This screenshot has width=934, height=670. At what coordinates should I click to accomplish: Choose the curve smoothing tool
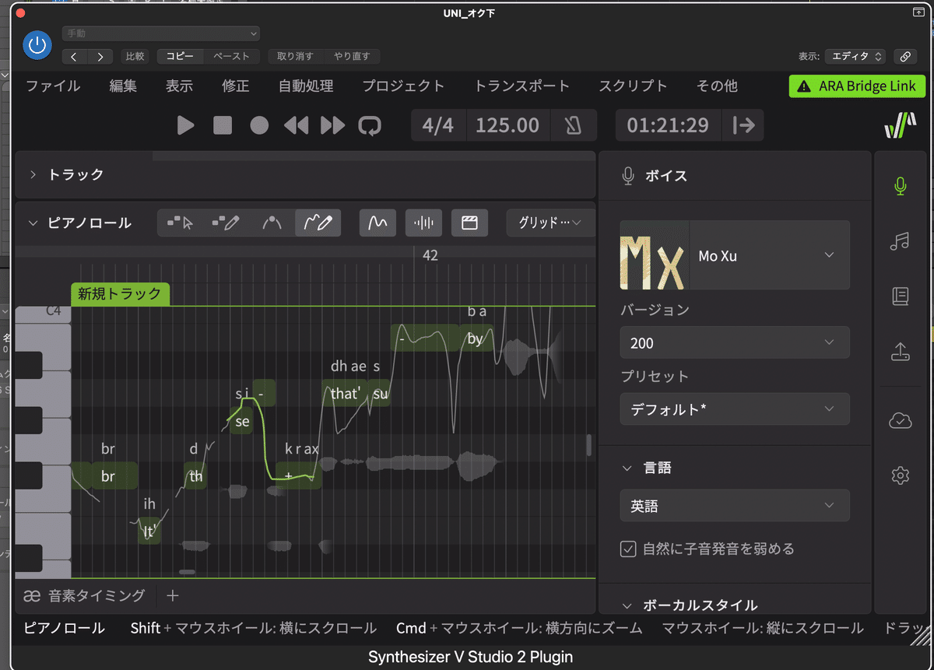pos(272,223)
